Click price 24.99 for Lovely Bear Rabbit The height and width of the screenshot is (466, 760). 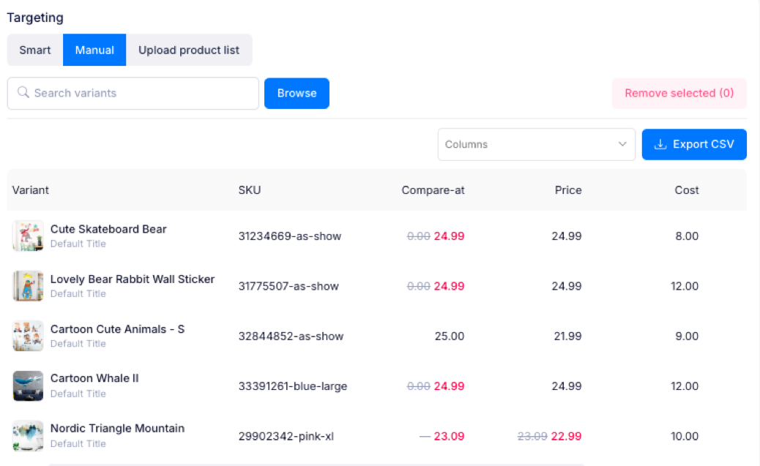(567, 286)
